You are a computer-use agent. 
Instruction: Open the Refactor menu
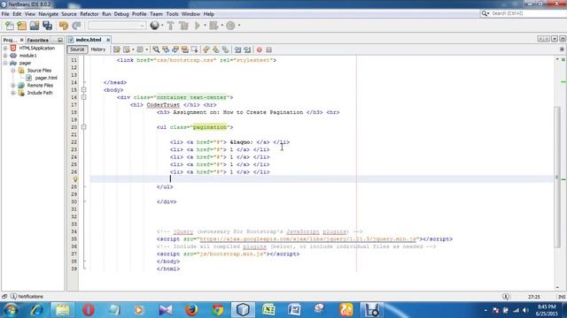[x=89, y=14]
